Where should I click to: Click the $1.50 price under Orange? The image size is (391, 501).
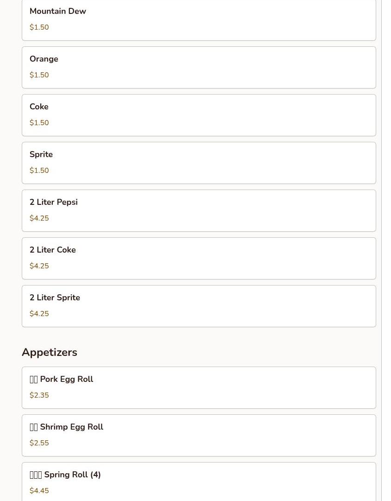39,75
